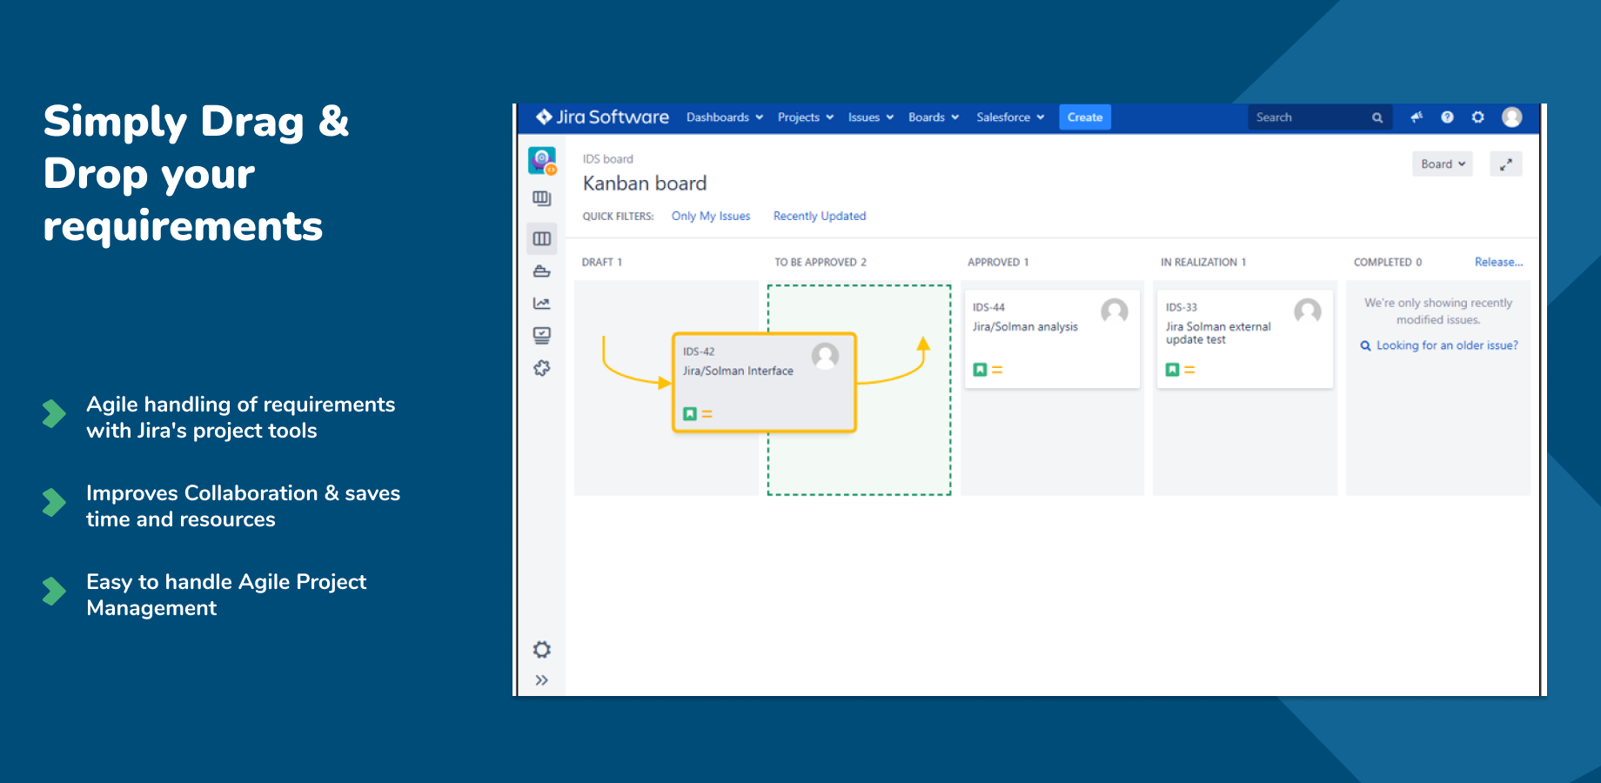Expand sidebar with double chevron icon
Viewport: 1601px width, 783px height.
542,680
